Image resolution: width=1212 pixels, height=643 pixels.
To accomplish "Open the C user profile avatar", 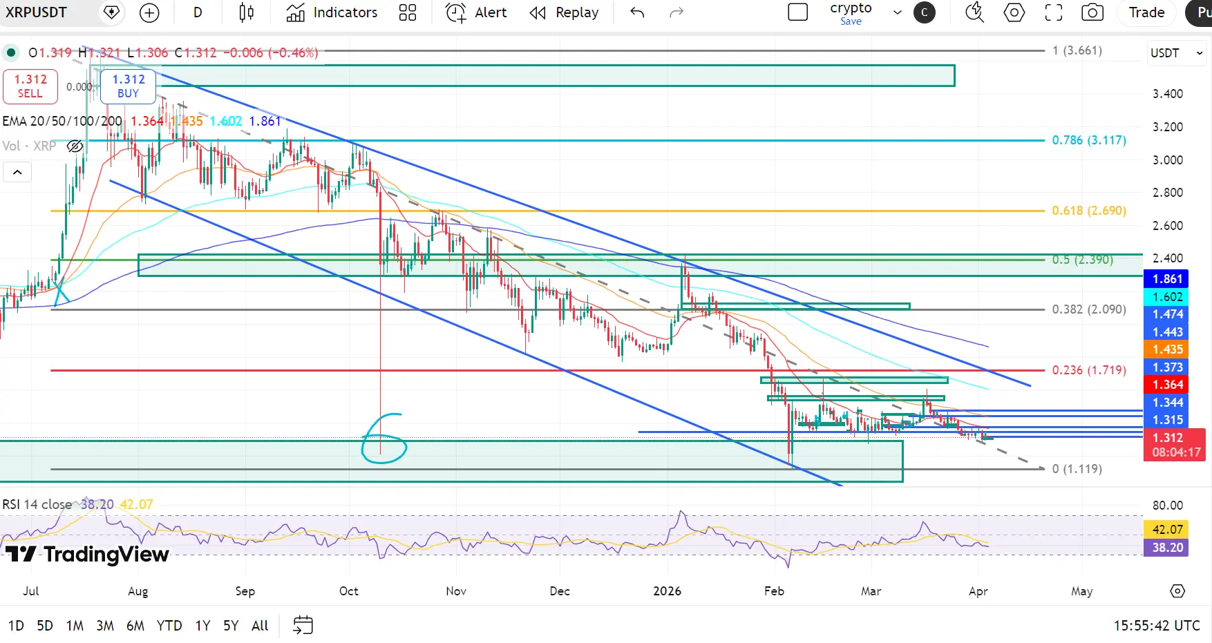I will click(x=925, y=12).
